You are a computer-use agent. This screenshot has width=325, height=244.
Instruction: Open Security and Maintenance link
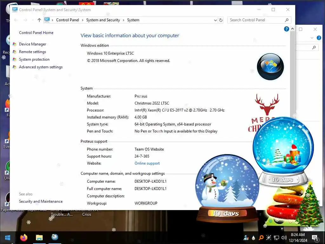coord(41,201)
